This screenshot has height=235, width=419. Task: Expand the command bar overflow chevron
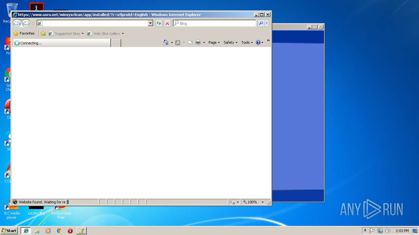click(268, 40)
